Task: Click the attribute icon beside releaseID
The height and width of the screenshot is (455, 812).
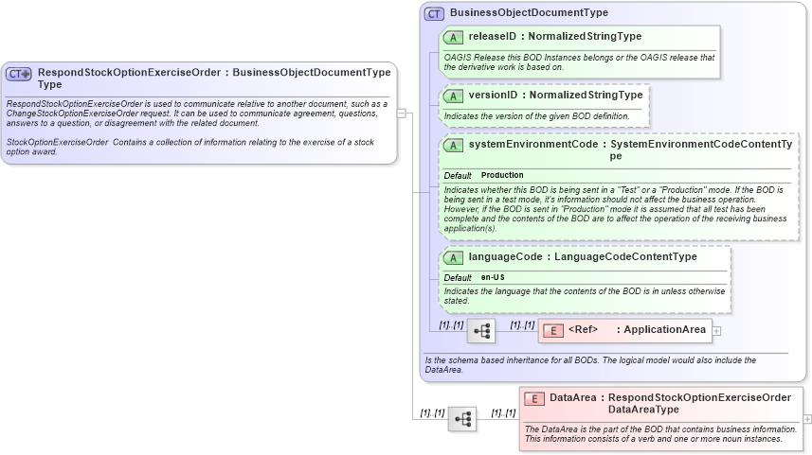Action: pos(453,37)
